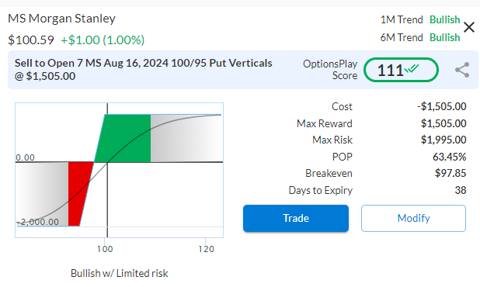This screenshot has height=287, width=480.
Task: Click the Breakeven $97.85 value
Action: [x=450, y=173]
